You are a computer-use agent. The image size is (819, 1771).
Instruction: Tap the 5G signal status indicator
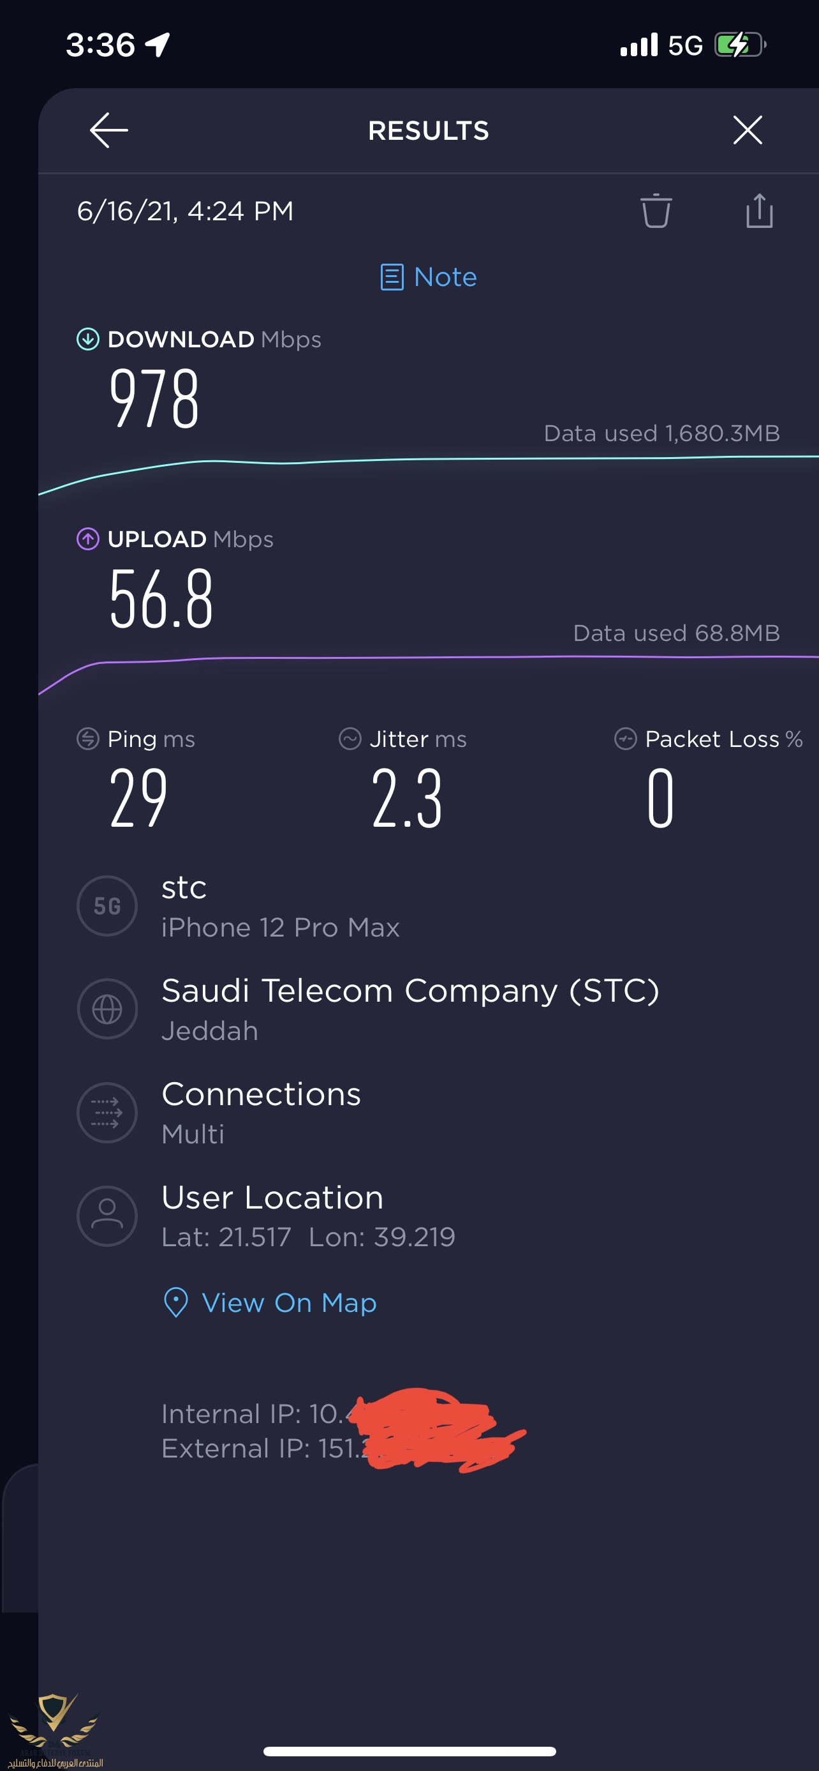tap(685, 45)
